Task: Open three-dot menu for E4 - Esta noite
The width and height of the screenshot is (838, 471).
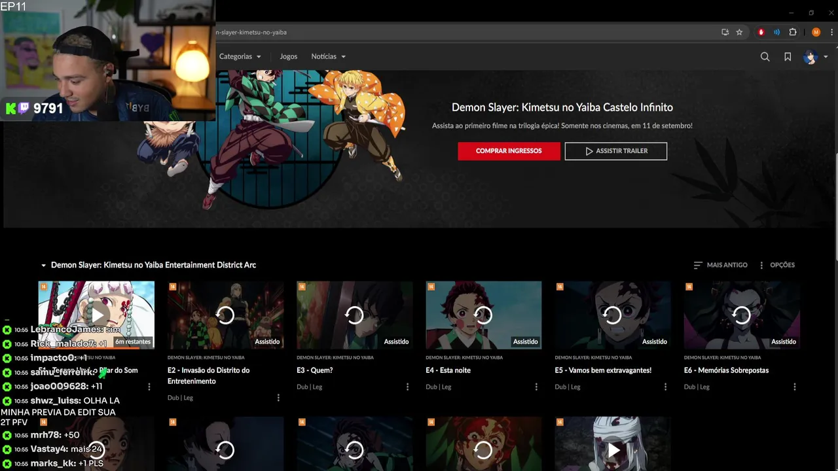Action: point(536,387)
